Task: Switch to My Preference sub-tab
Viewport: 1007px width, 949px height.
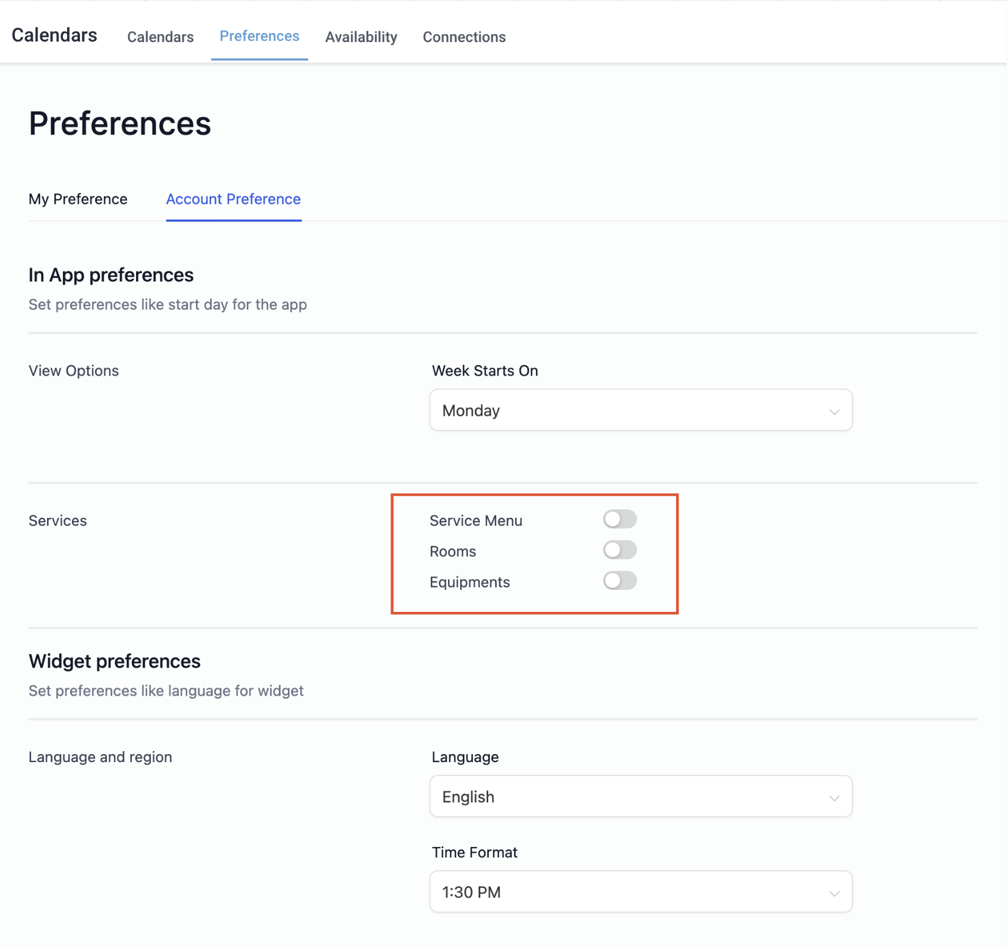Action: coord(78,199)
